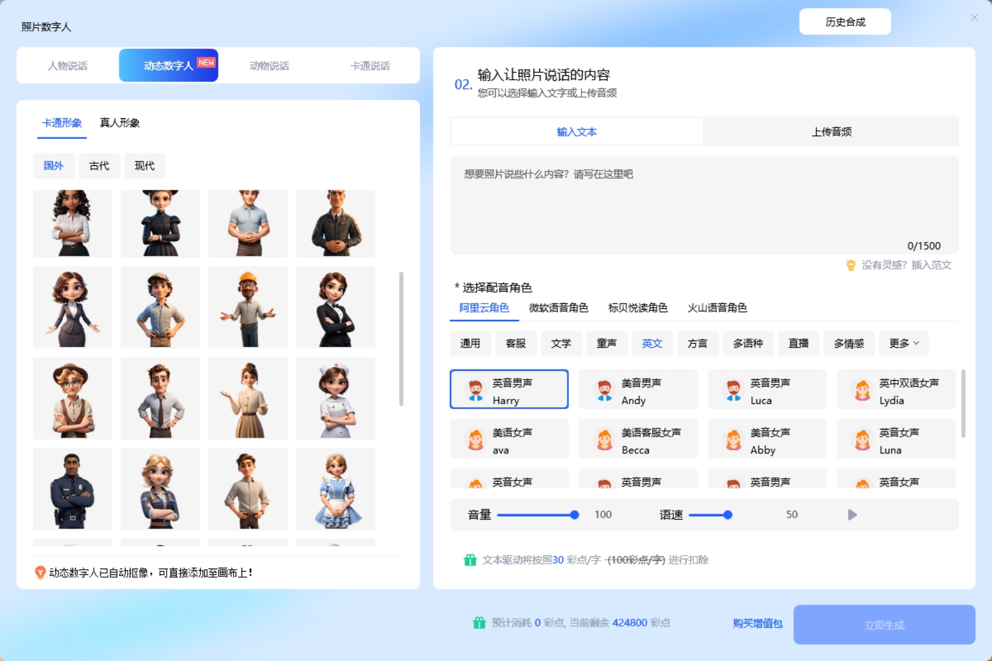Switch to the 上传音频 tab
Screen dimensions: 992x661
click(x=831, y=132)
